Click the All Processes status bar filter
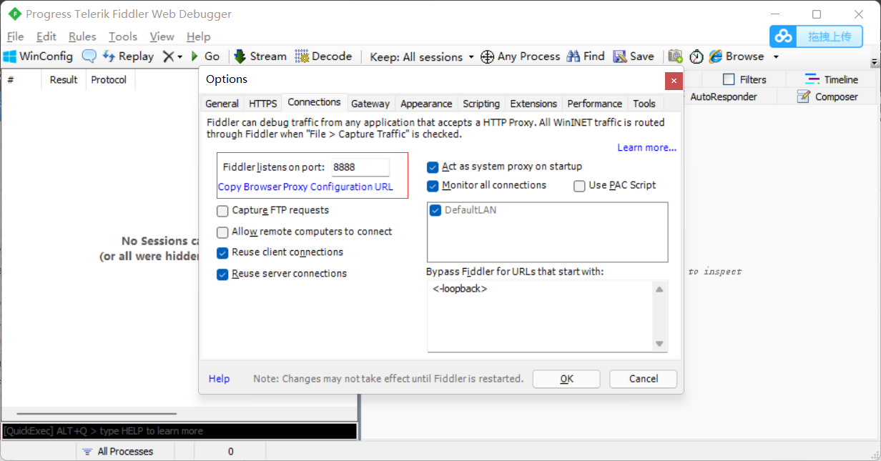This screenshot has height=461, width=881. click(x=117, y=451)
